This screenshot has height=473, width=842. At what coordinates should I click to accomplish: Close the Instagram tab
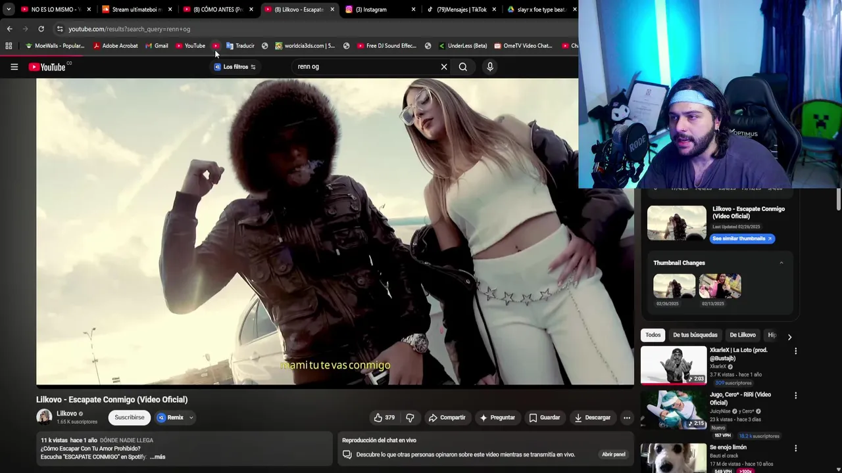413,9
